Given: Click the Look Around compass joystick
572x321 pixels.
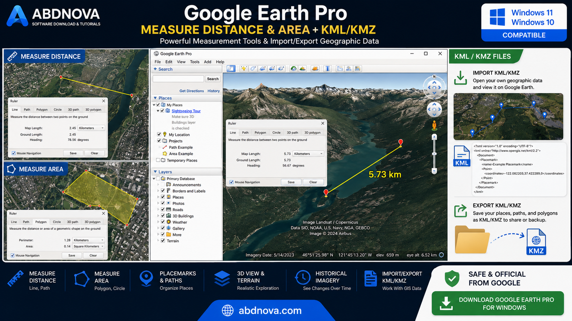Looking at the screenshot, I should pyautogui.click(x=434, y=87).
